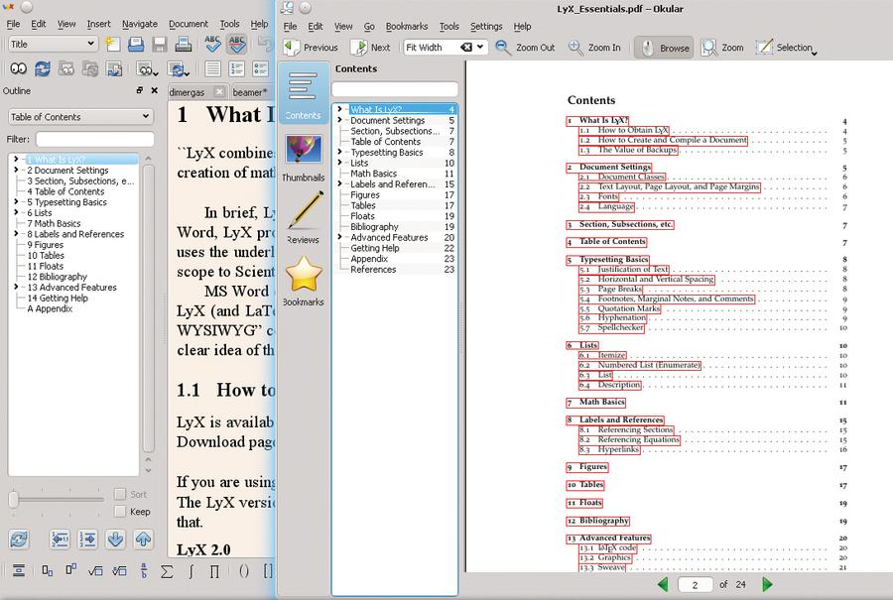The image size is (893, 600).
Task: Apply the Numbered list icon
Action: pos(236,68)
